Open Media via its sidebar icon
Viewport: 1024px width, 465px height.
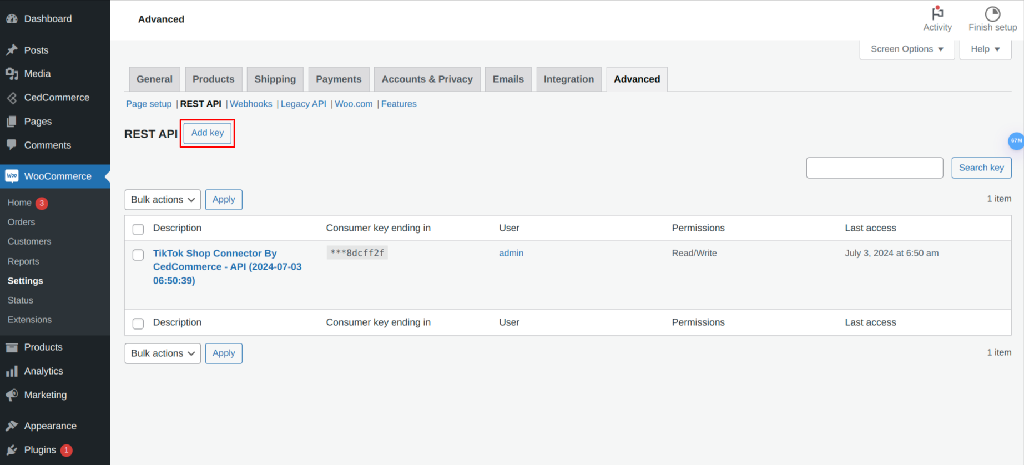[12, 74]
